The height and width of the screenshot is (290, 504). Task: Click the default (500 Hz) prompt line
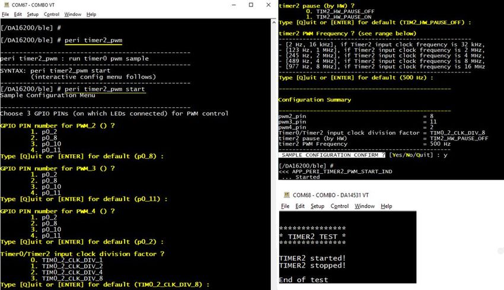(356, 78)
